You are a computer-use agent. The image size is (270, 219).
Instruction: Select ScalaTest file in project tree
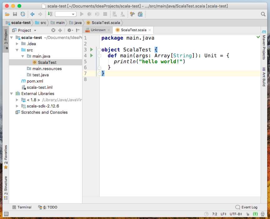[x=46, y=62]
